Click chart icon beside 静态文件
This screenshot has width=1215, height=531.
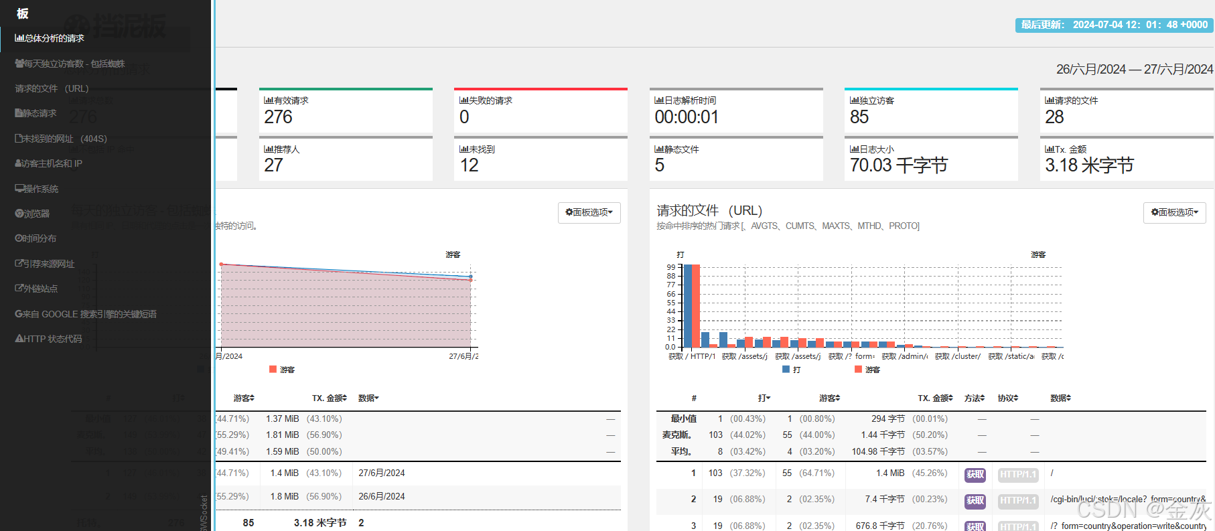click(659, 149)
